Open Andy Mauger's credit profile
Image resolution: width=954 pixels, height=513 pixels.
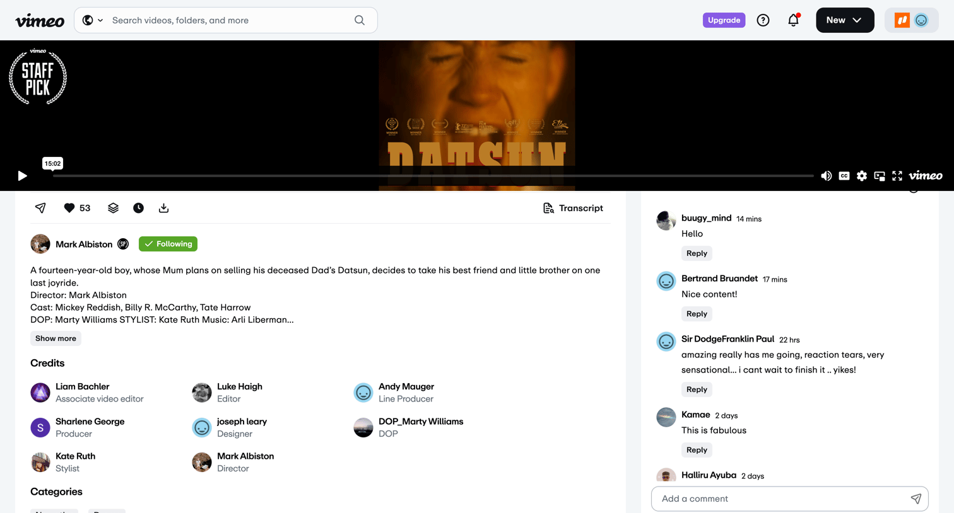(x=406, y=386)
